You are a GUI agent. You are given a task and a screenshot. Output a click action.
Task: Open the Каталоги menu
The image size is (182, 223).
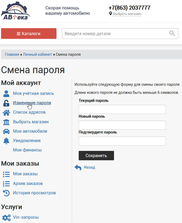29,34
